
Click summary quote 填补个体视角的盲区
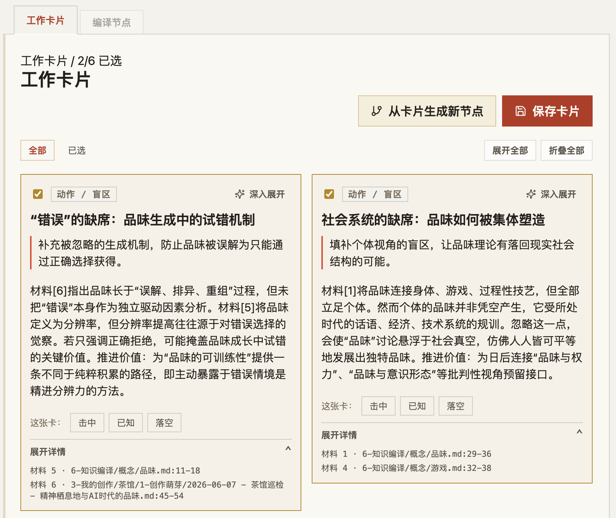click(x=452, y=253)
